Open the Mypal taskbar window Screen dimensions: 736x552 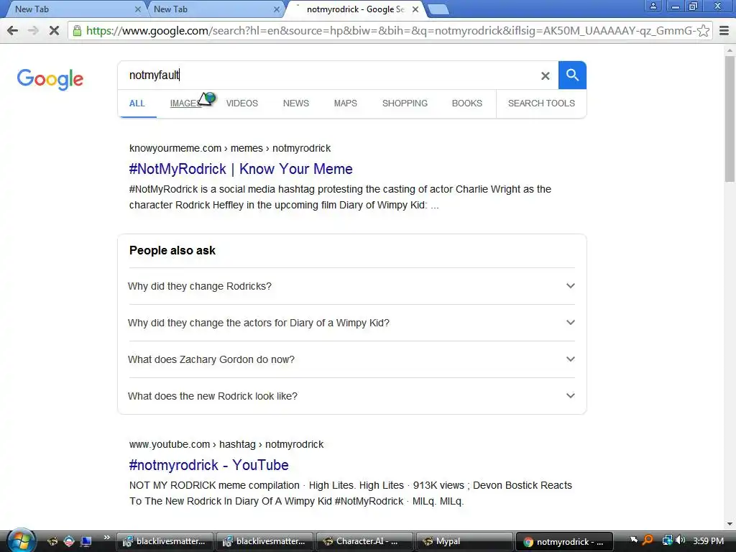click(x=465, y=541)
